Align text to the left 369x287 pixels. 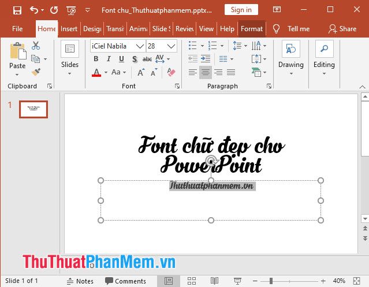(193, 72)
